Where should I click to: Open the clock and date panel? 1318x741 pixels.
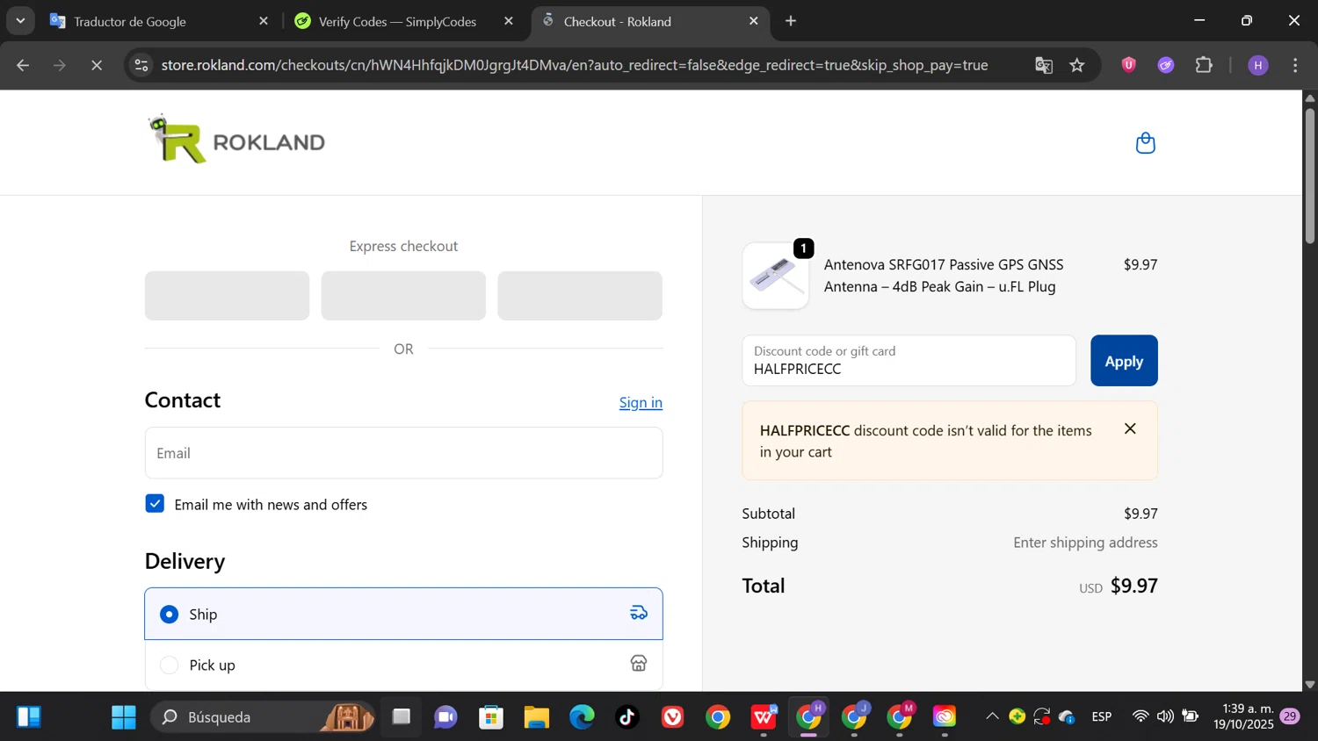(x=1243, y=716)
